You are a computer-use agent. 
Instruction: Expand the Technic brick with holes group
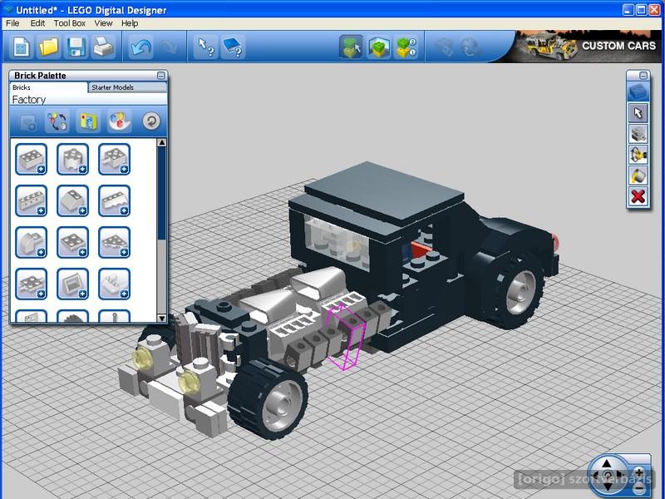(x=31, y=200)
